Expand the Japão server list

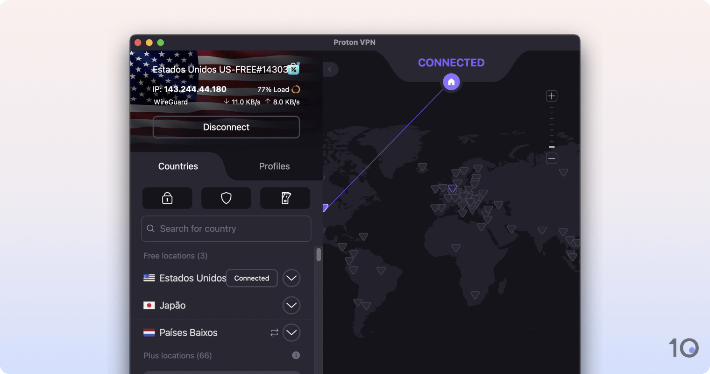[x=291, y=305]
